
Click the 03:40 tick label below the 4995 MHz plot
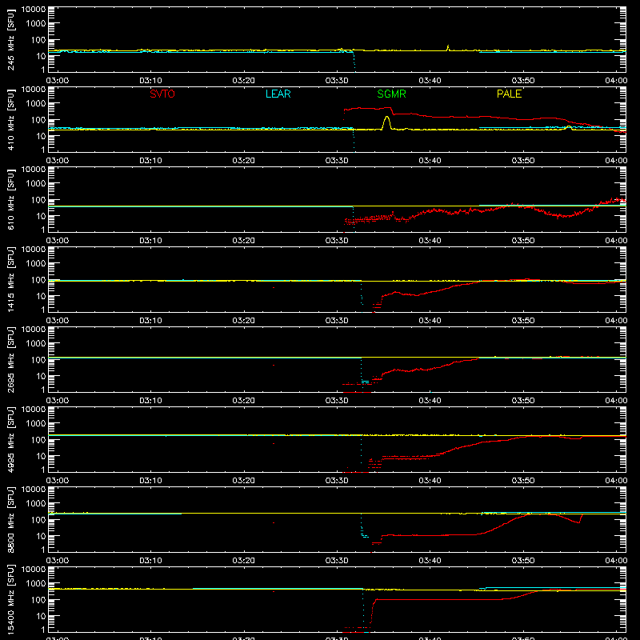(x=430, y=481)
